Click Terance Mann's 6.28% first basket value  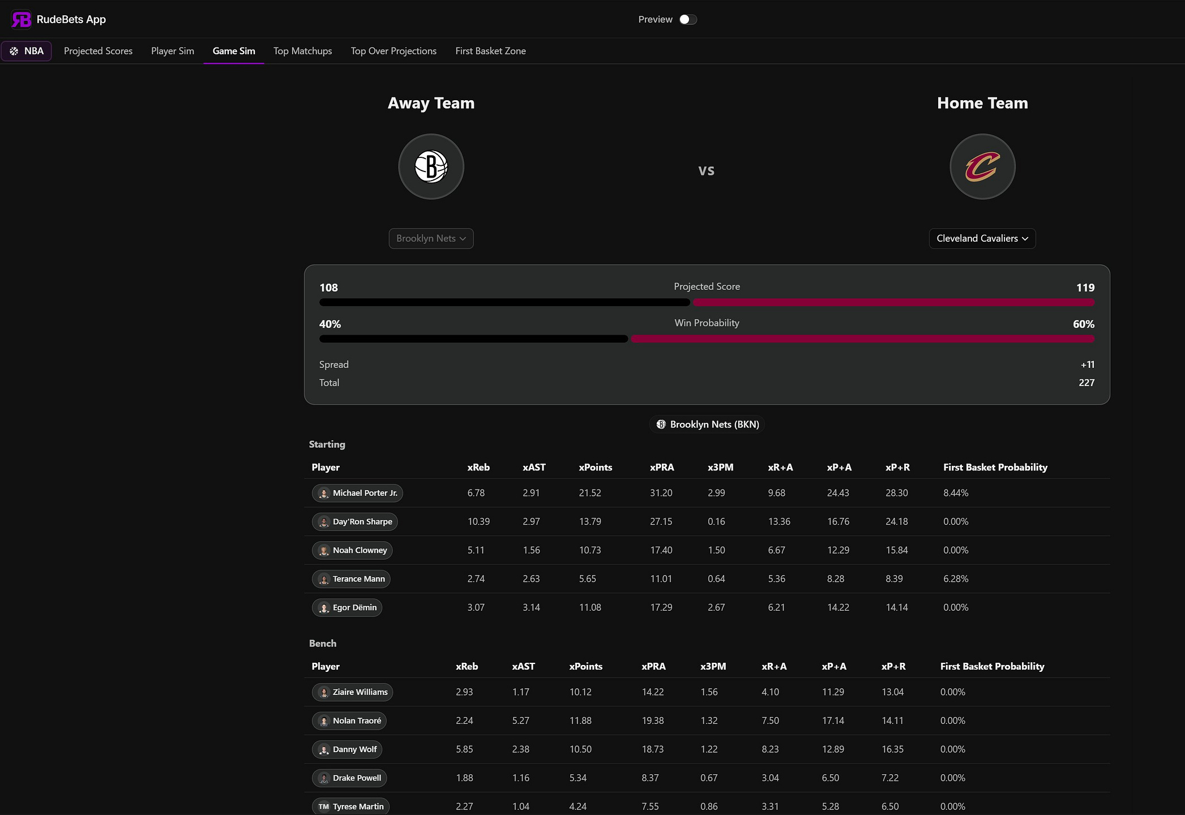click(x=956, y=579)
